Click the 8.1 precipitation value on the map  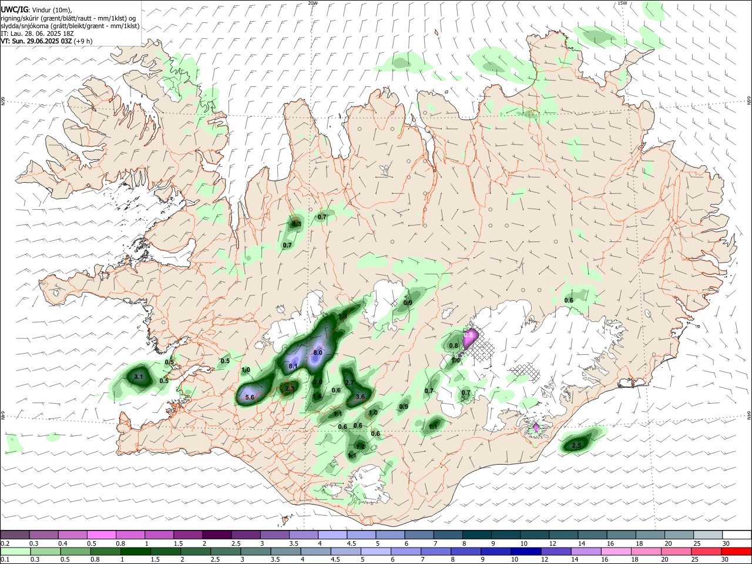(293, 367)
